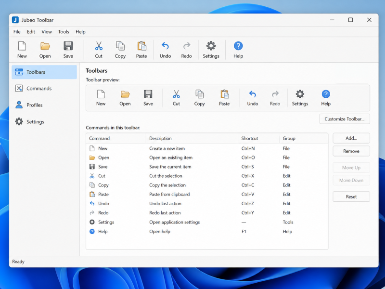Click the Copy icon in the main toolbar

point(120,46)
